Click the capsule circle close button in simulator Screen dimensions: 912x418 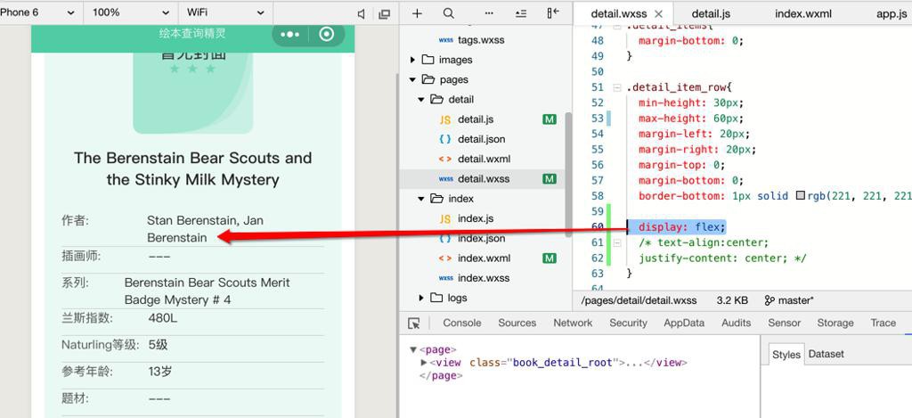click(327, 35)
